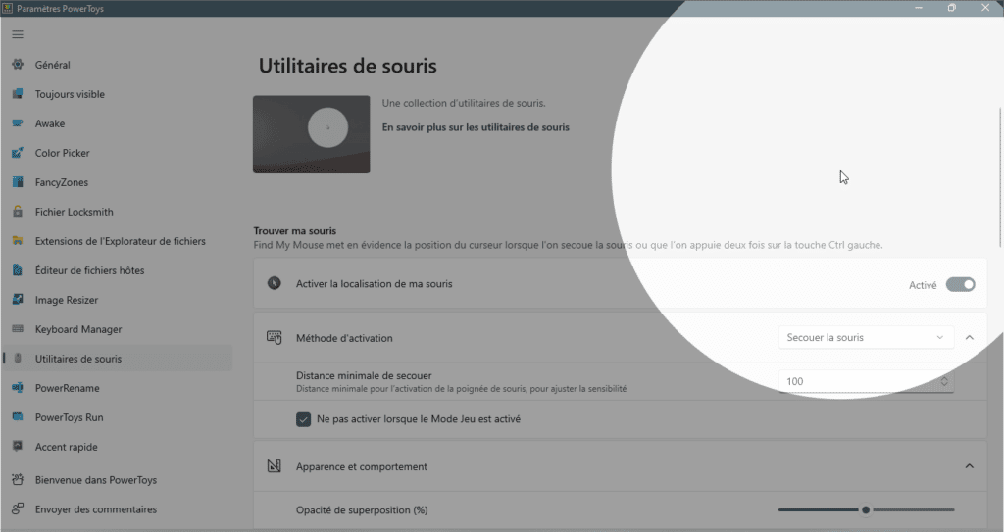Click the PowerRename sidebar icon
Viewport: 1004px width, 532px height.
(18, 388)
